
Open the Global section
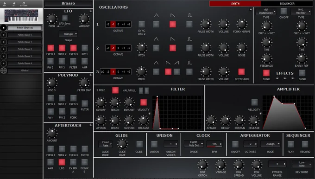(x=25, y=70)
